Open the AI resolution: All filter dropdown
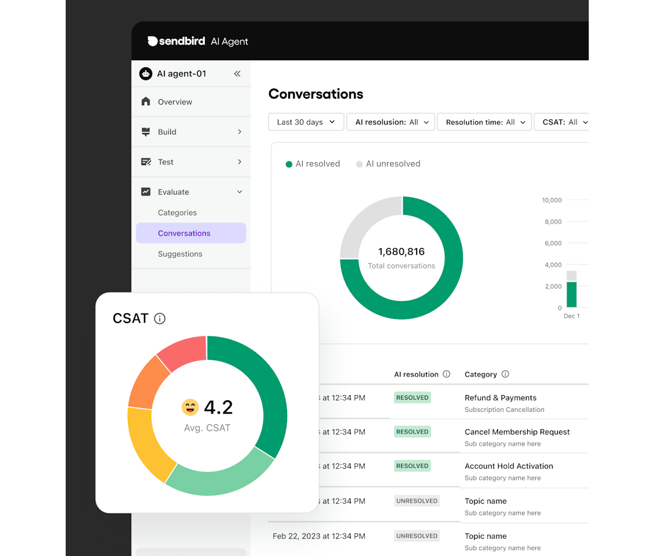 coord(390,122)
